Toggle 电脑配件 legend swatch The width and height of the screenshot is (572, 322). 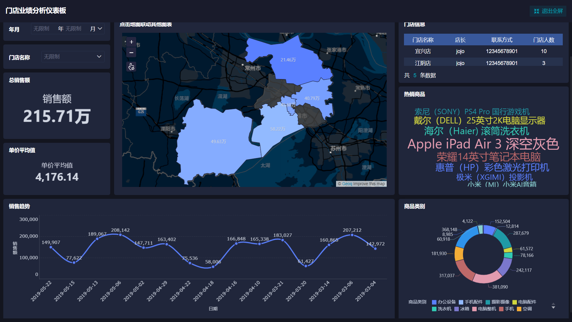pyautogui.click(x=515, y=302)
